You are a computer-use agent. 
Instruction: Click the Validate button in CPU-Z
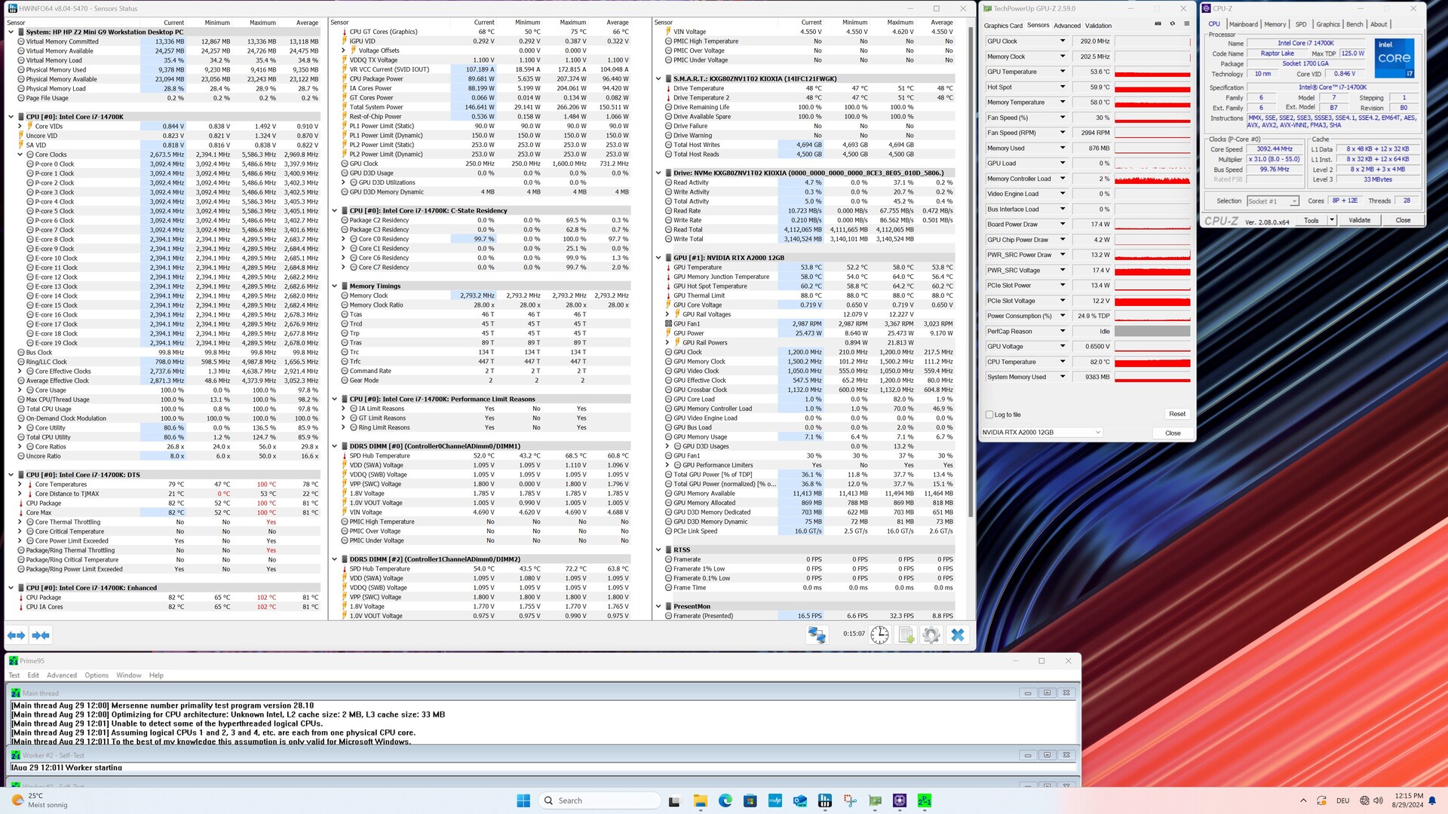[1359, 220]
